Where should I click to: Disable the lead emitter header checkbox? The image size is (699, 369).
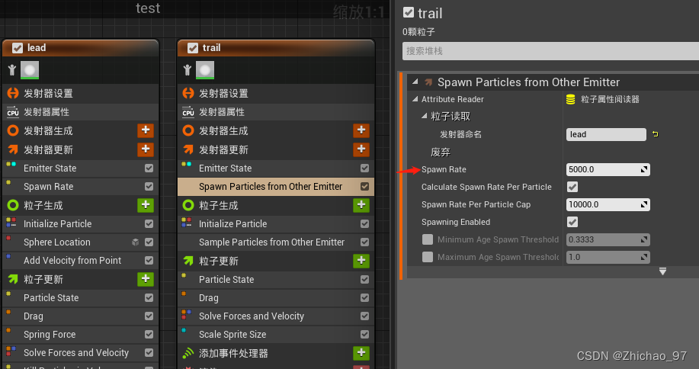[18, 47]
